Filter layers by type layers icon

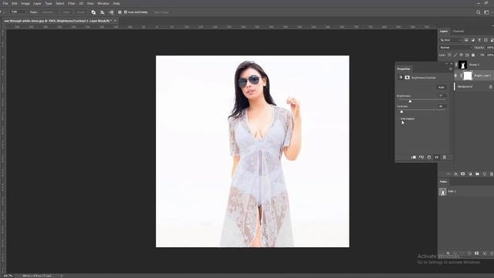(479, 40)
